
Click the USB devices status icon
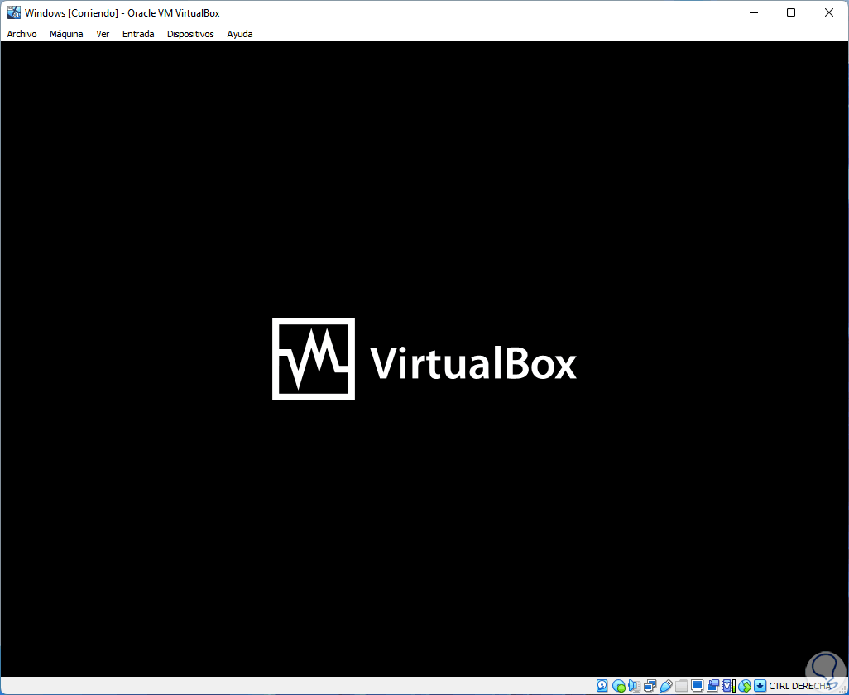(666, 686)
